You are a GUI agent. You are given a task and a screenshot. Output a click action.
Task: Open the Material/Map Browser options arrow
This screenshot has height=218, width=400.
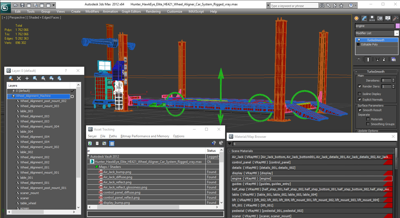tap(230, 144)
